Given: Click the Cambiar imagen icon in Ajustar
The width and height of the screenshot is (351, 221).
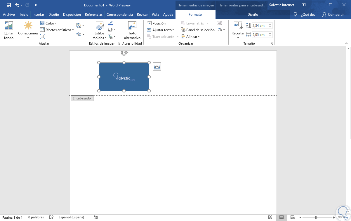Looking at the screenshot, I should (x=79, y=26).
